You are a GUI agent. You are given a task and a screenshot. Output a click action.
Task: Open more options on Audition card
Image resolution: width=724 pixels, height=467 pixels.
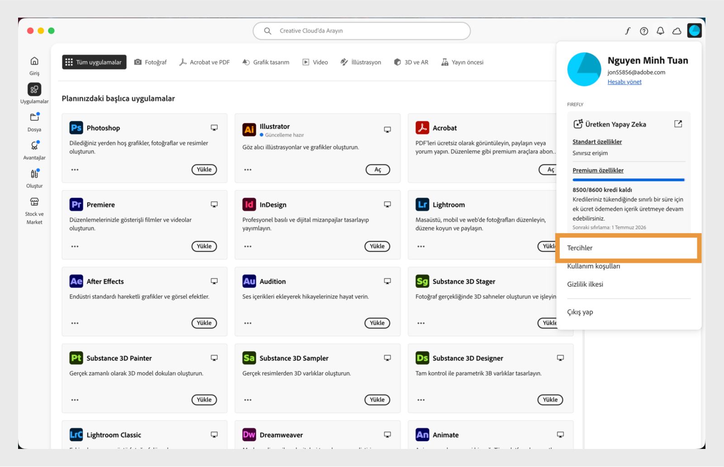pyautogui.click(x=248, y=323)
